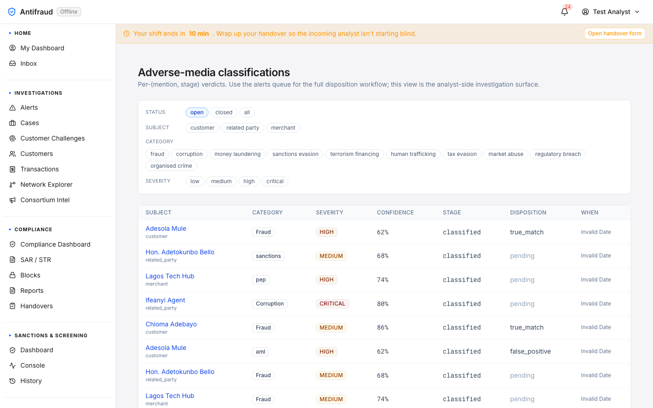The width and height of the screenshot is (653, 408).
Task: Open My Dashboard from the sidebar
Action: click(x=58, y=48)
